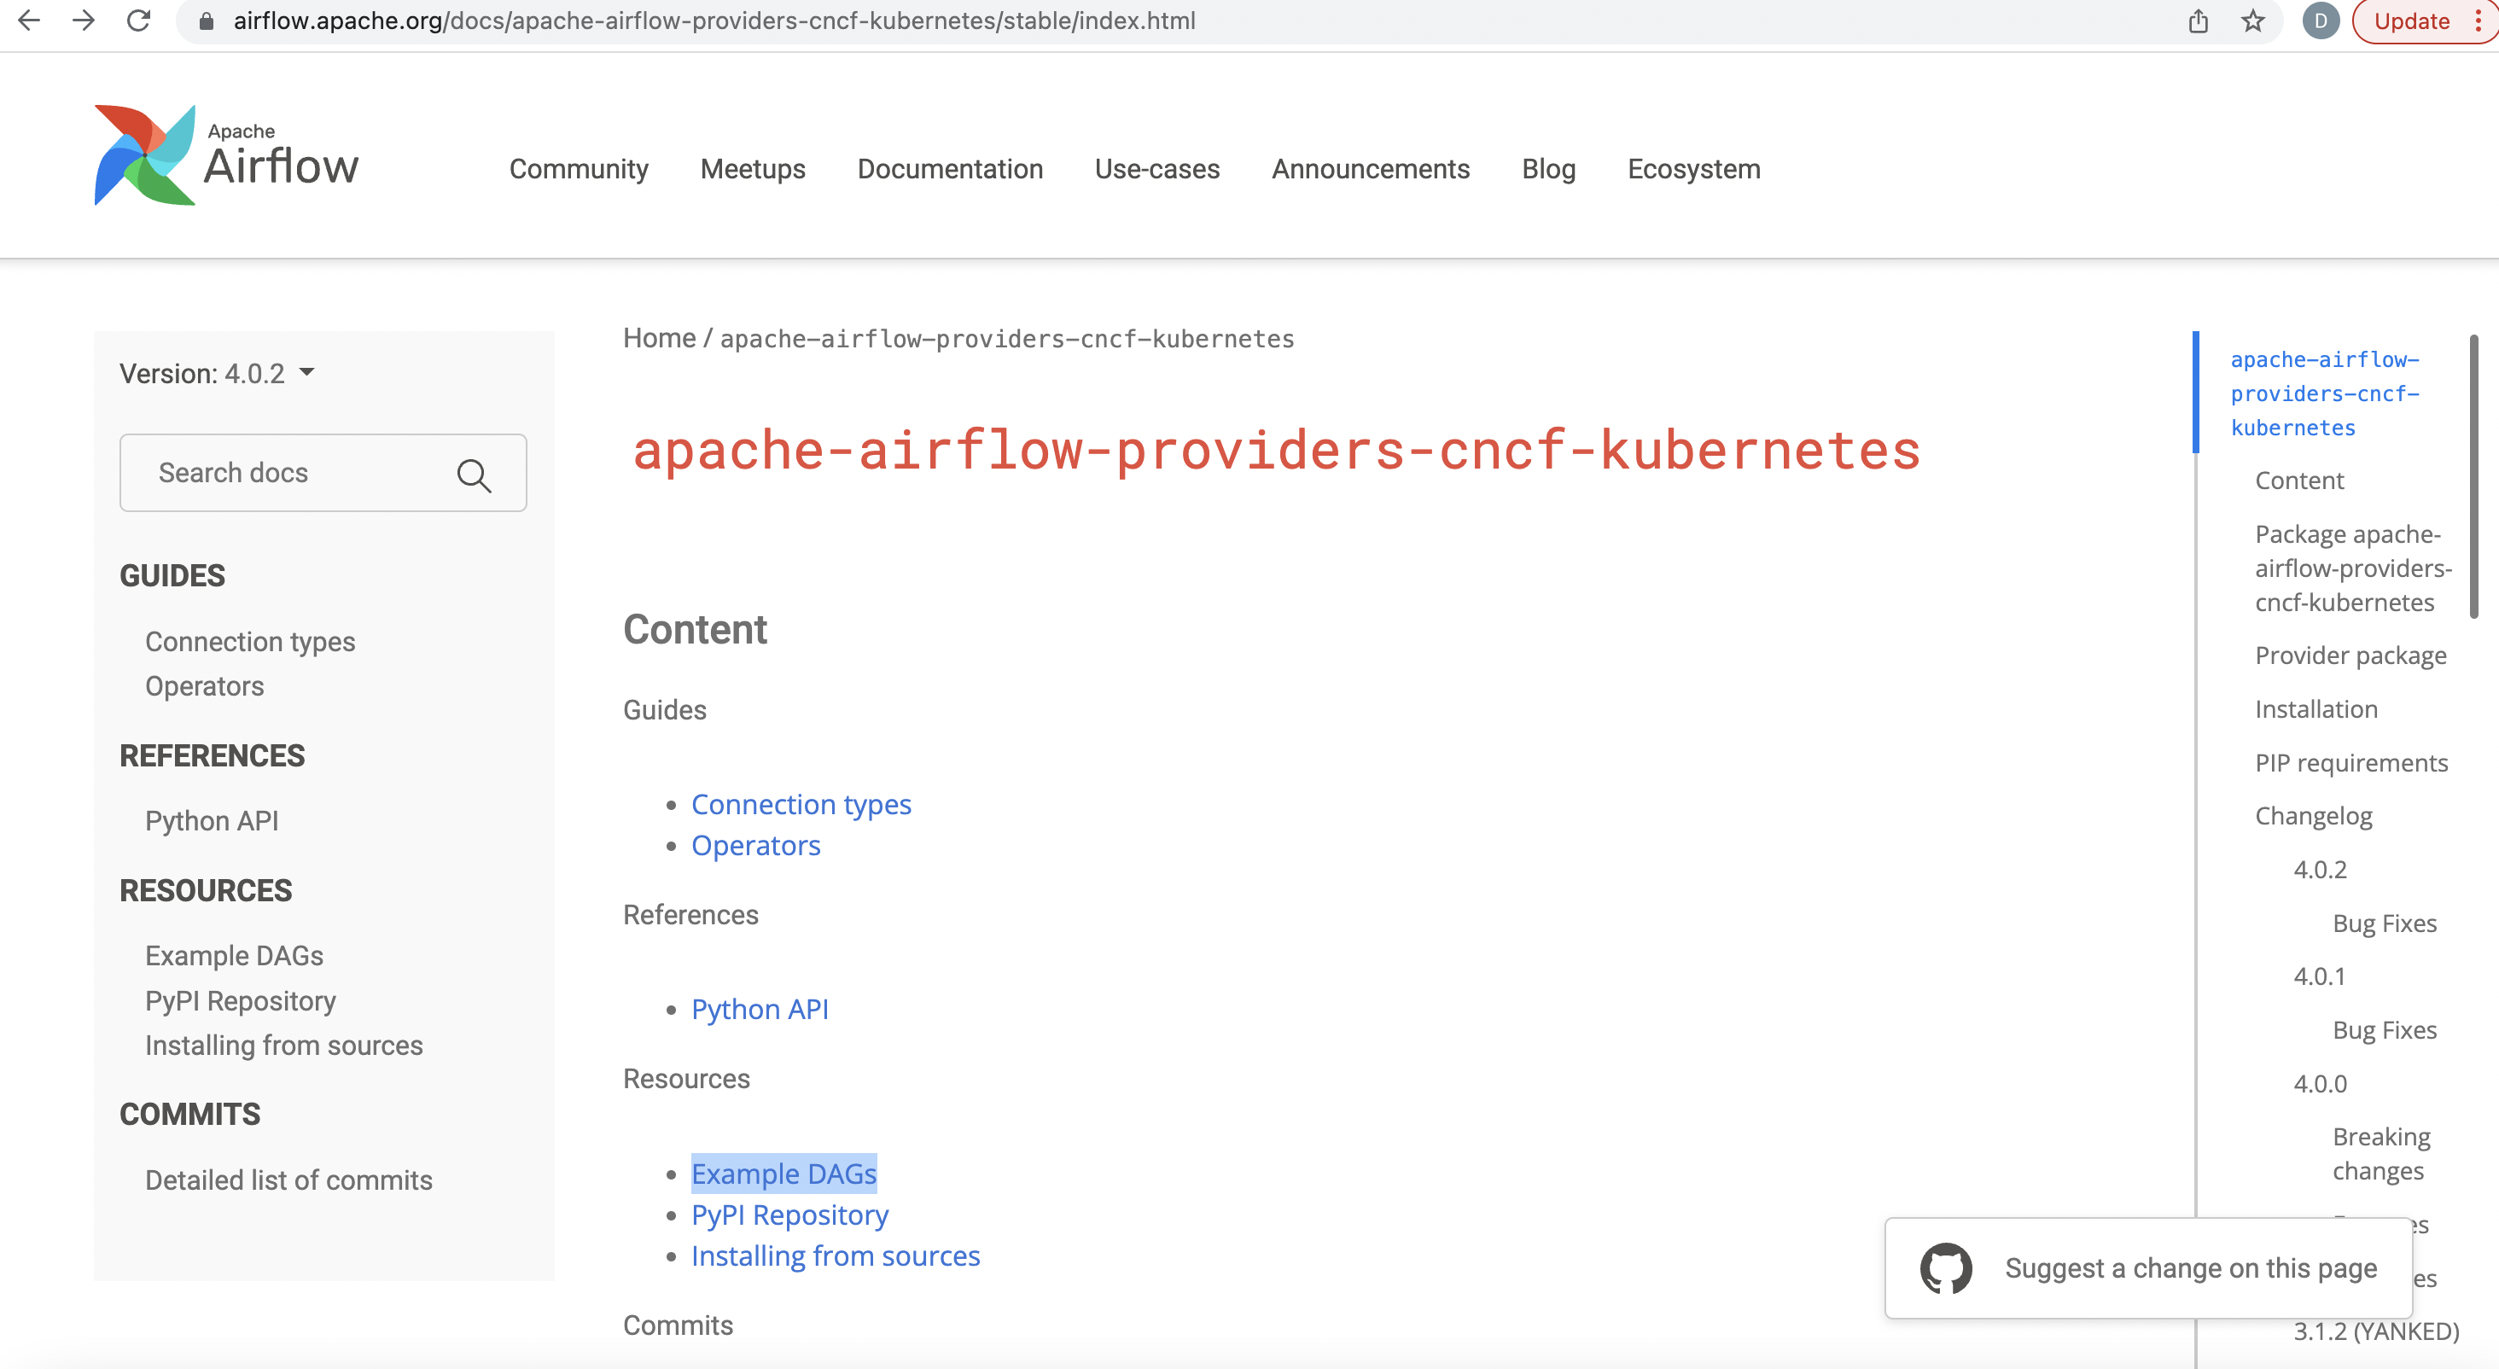Jump to 4.0.0 changelog entry

point(2320,1084)
